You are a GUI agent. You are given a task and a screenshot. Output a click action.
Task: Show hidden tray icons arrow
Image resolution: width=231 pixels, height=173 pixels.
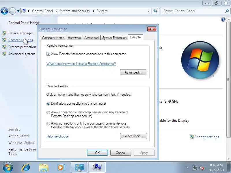[188, 168]
